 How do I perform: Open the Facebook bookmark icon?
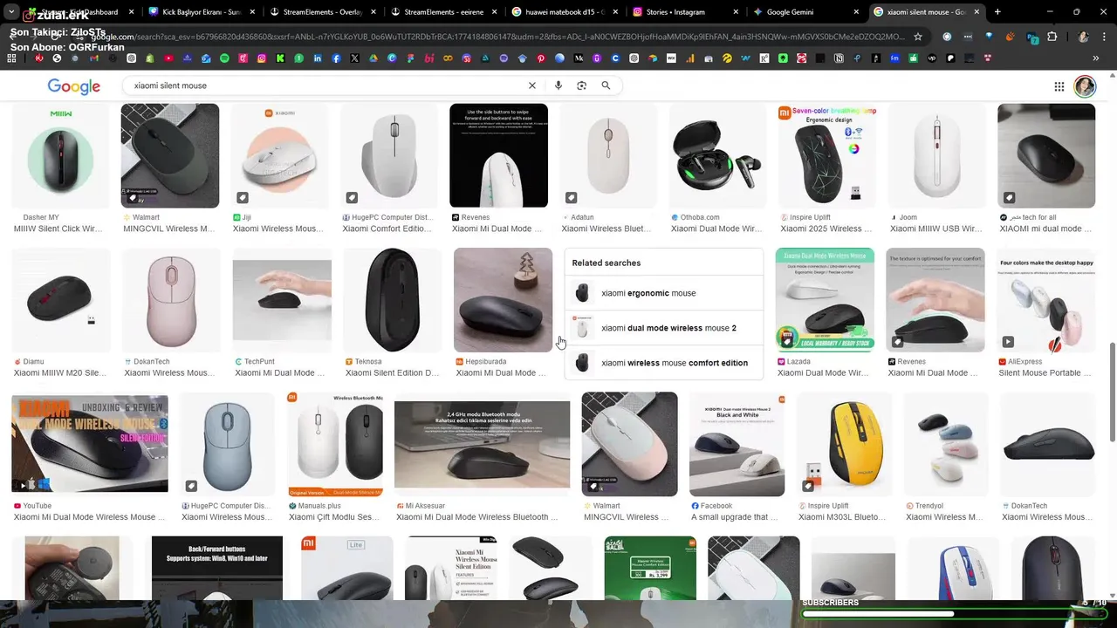pos(336,58)
